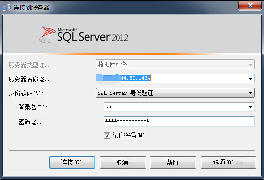The height and width of the screenshot is (180, 264).
Task: Click the 服务器名称(S) label
Action: tap(29, 79)
